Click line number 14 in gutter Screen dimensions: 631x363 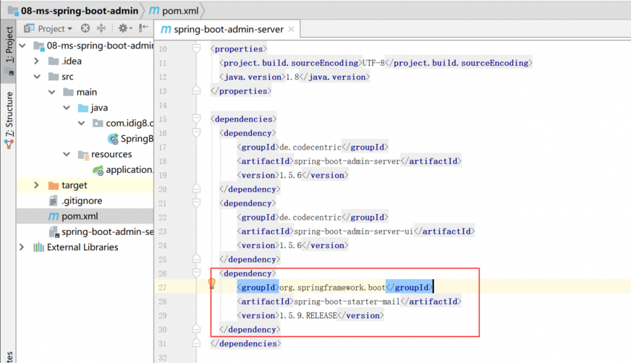[x=162, y=105]
